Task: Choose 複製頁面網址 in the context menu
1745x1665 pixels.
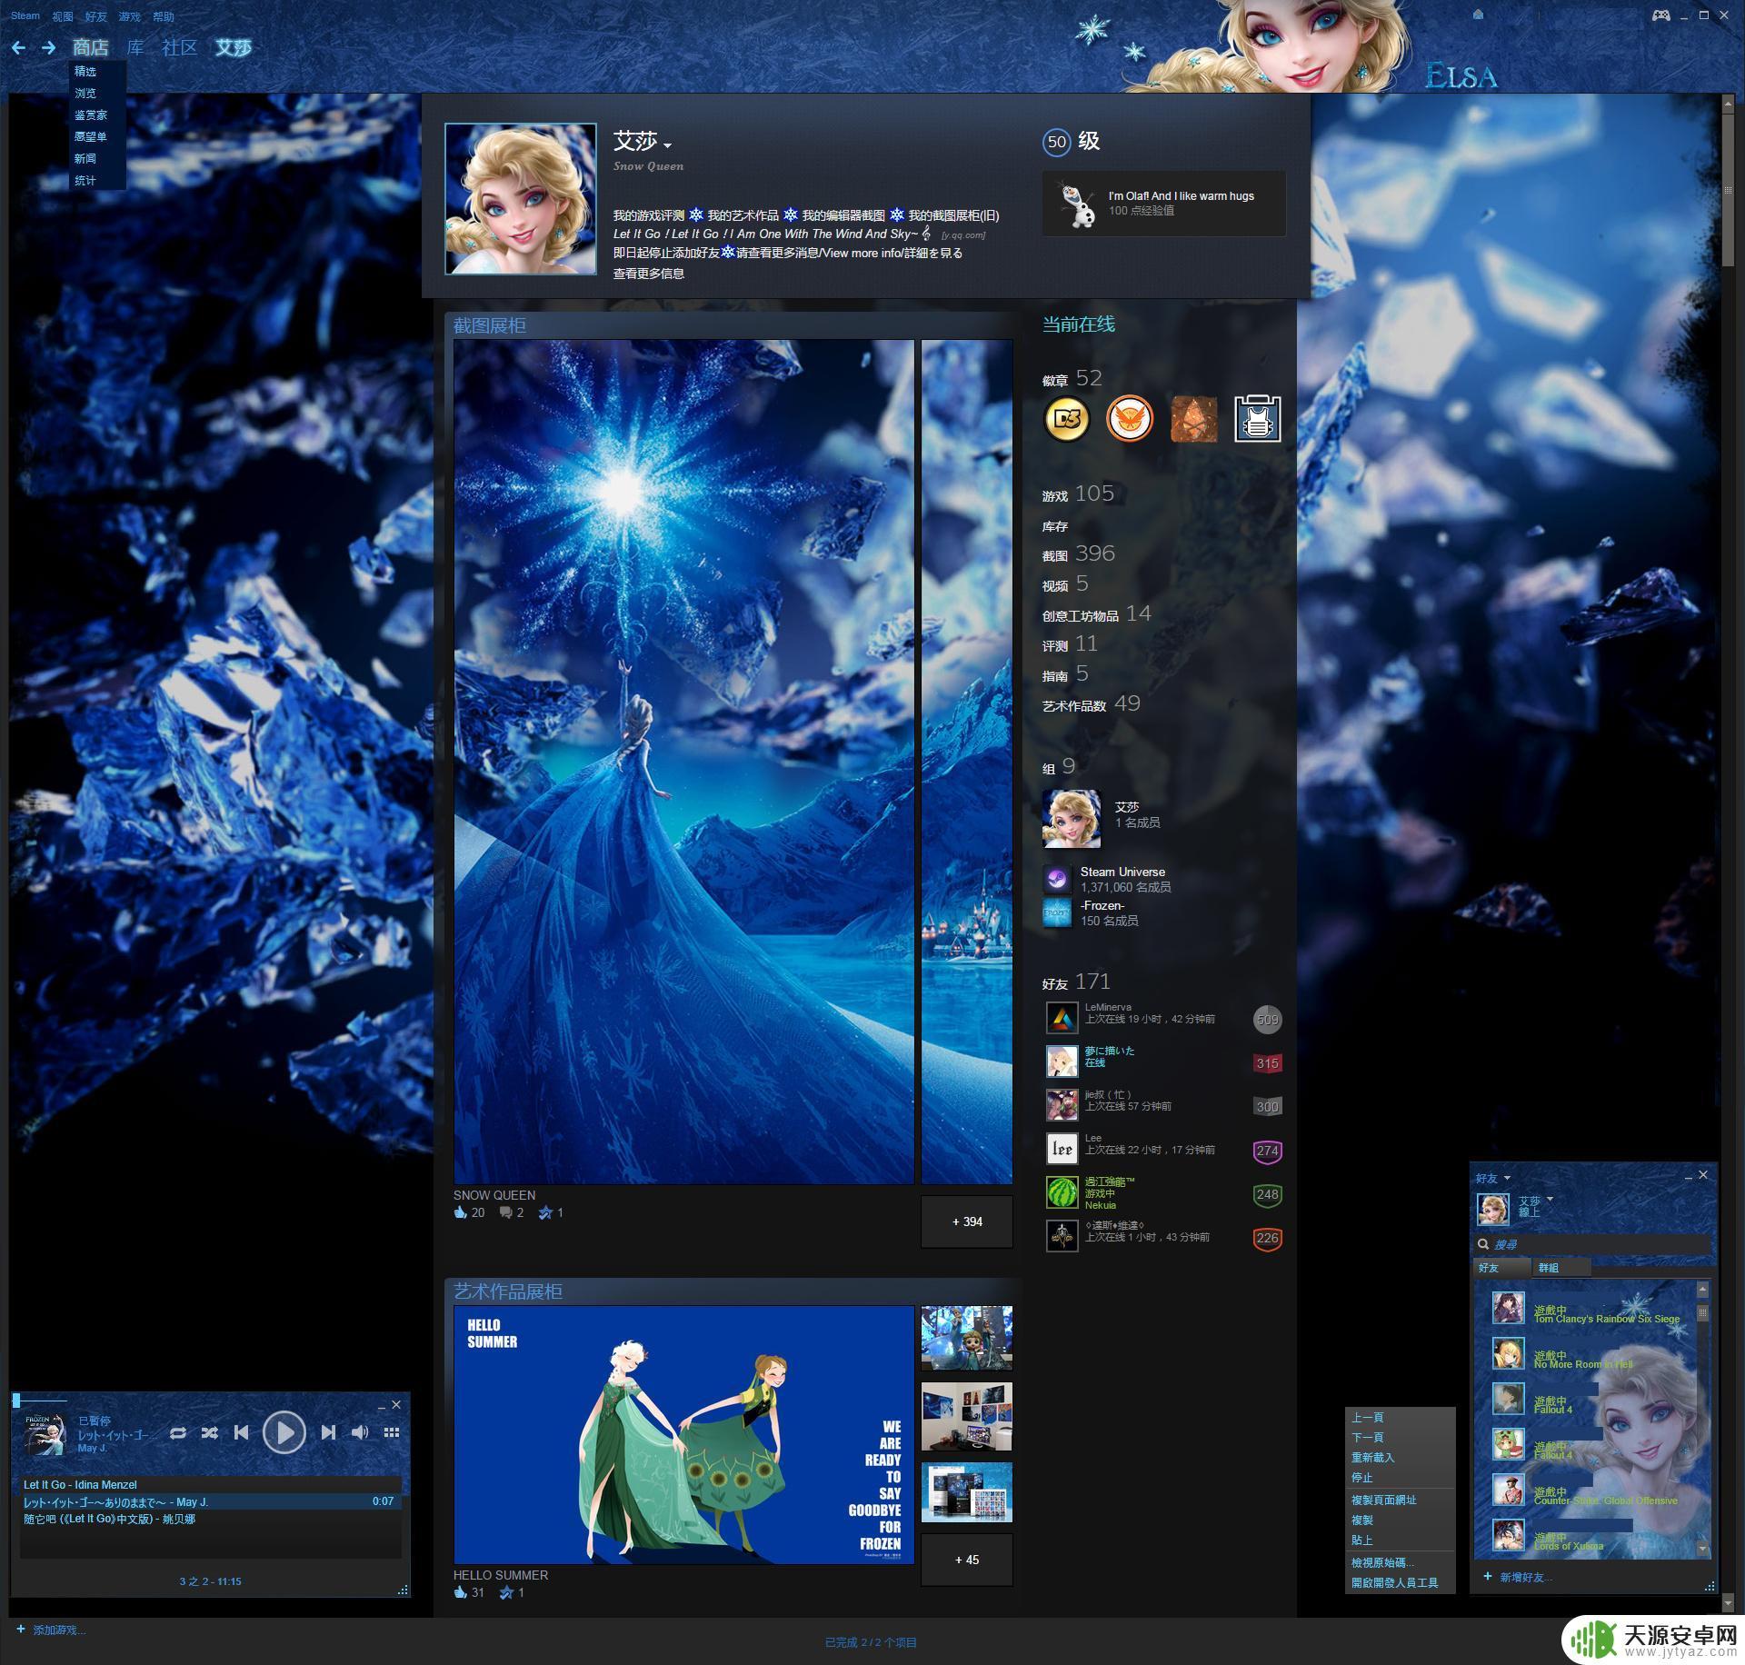Action: 1383,1500
